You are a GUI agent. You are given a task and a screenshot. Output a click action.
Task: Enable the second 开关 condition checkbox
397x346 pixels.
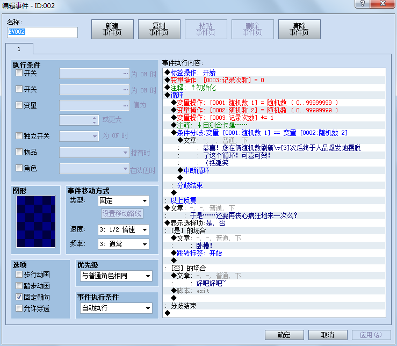[x=19, y=89]
